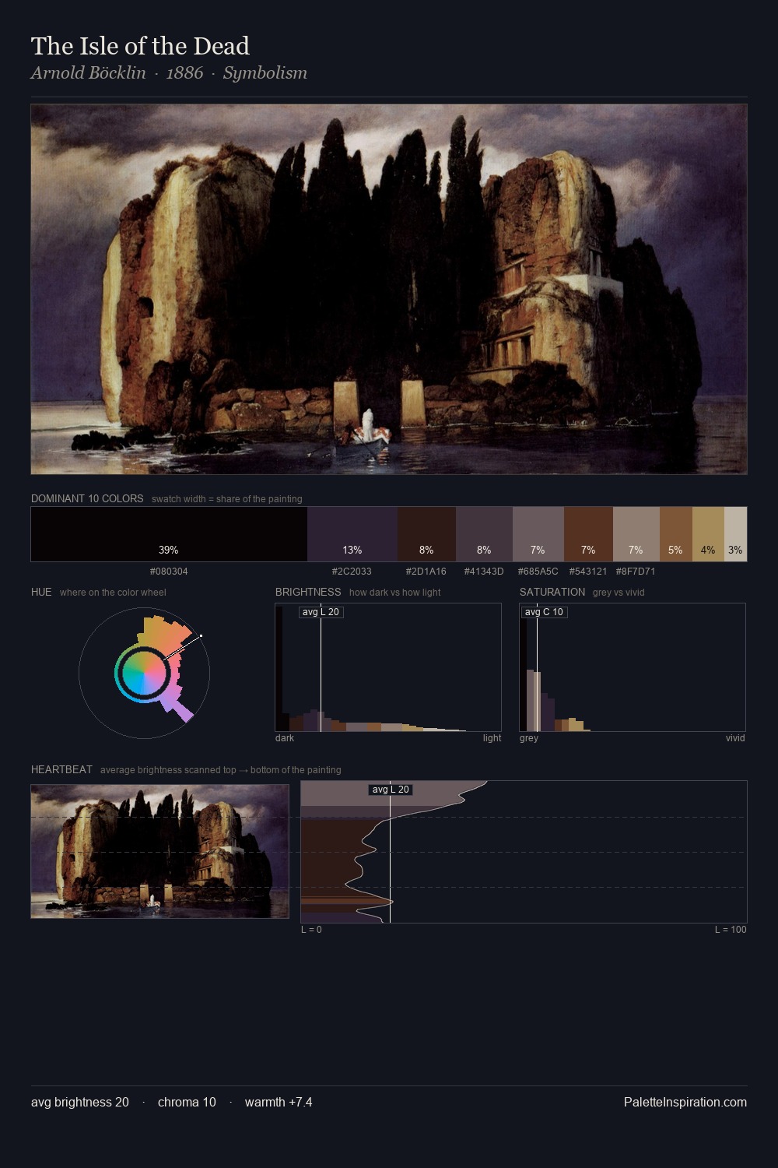Click the 'dark' brightness axis label
The width and height of the screenshot is (778, 1168).
click(x=285, y=738)
